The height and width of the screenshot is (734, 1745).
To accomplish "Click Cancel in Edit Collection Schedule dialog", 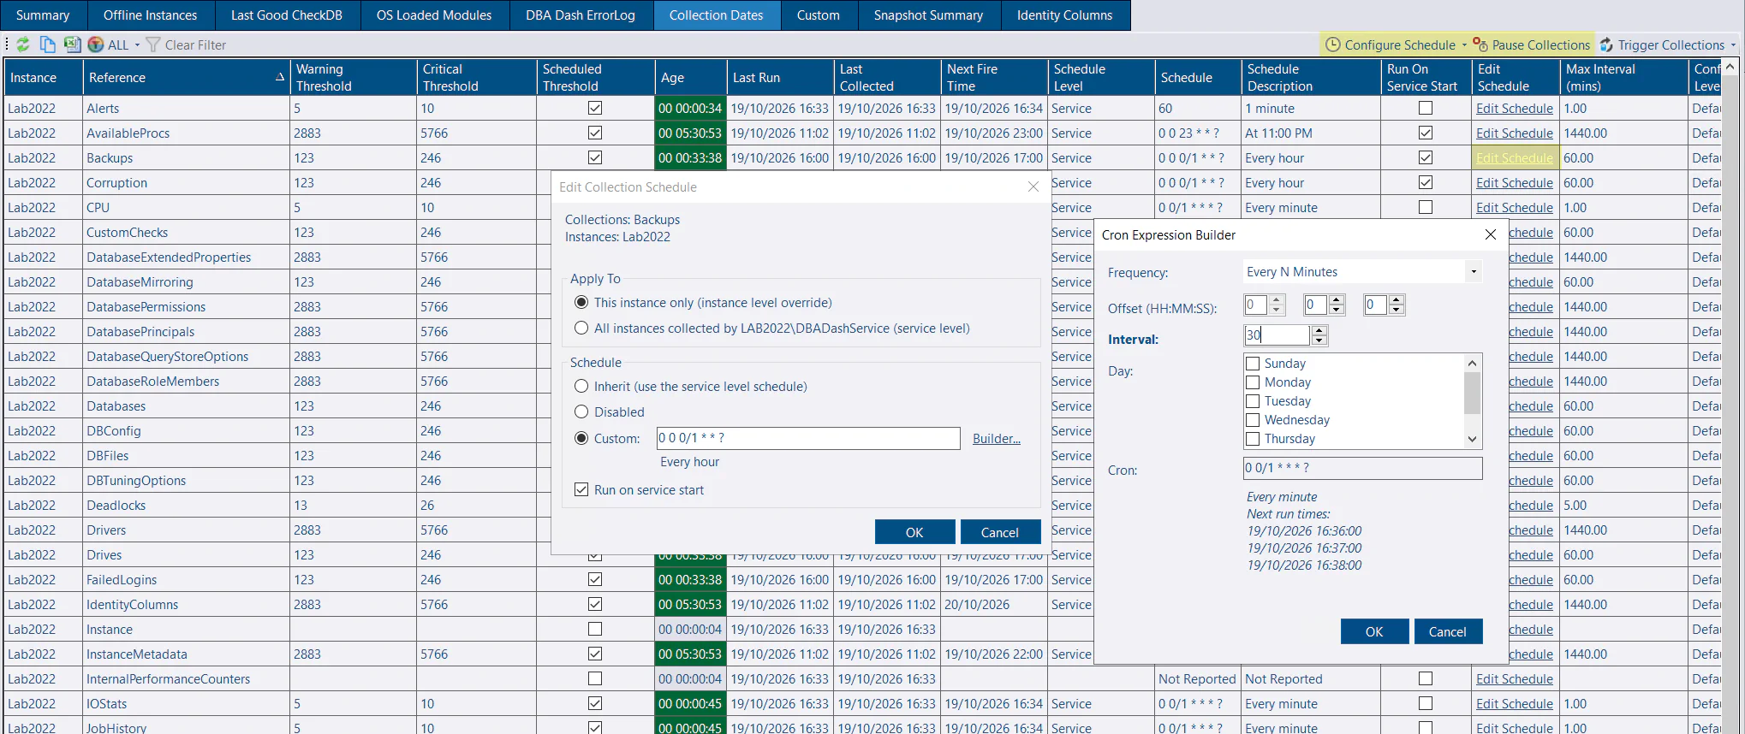I will [x=1000, y=532].
